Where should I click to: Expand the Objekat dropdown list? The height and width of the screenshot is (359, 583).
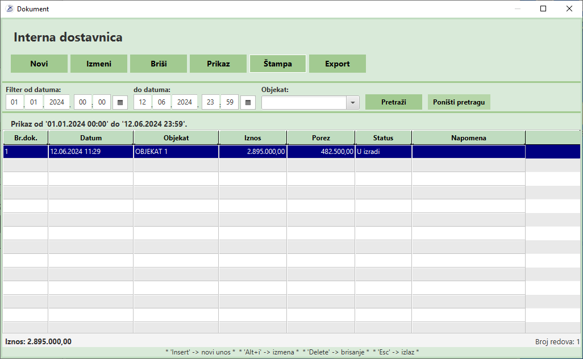[353, 102]
